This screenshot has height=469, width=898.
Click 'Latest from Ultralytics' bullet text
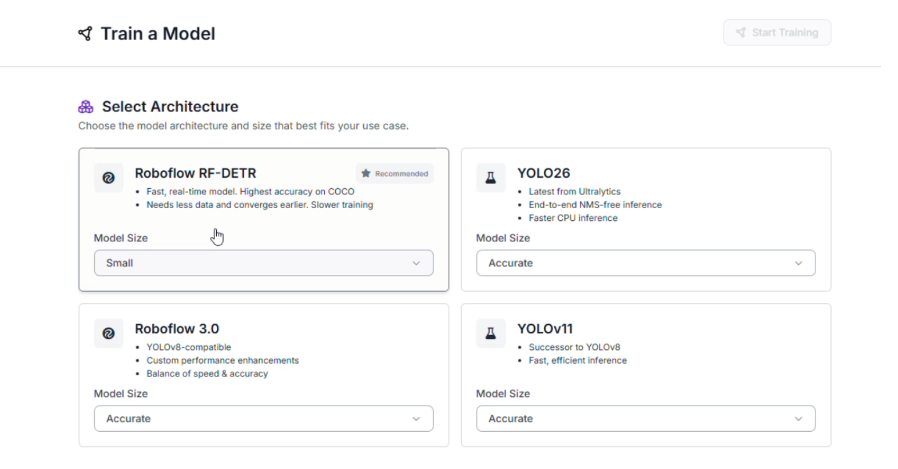click(x=574, y=192)
